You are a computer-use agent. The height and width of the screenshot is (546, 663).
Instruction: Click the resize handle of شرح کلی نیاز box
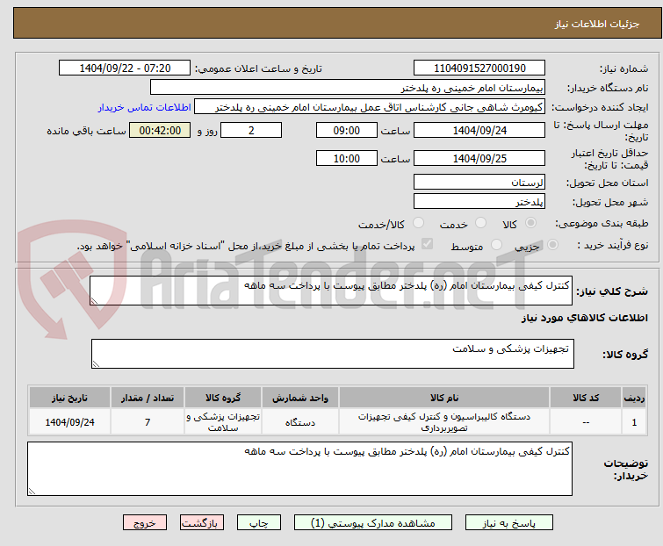click(94, 301)
